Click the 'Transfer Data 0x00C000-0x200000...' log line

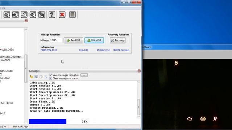[57, 111]
